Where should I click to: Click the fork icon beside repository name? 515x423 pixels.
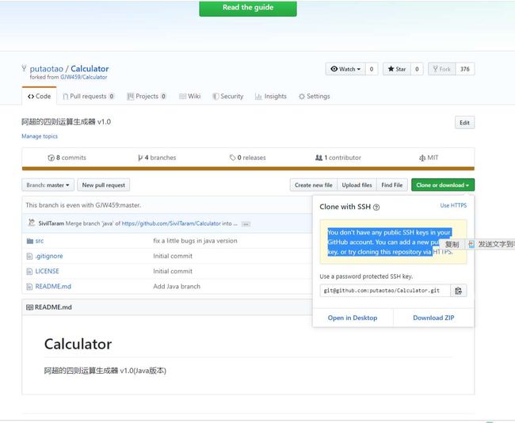(x=24, y=68)
